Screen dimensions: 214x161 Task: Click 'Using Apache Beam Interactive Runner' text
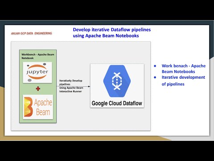71,89
